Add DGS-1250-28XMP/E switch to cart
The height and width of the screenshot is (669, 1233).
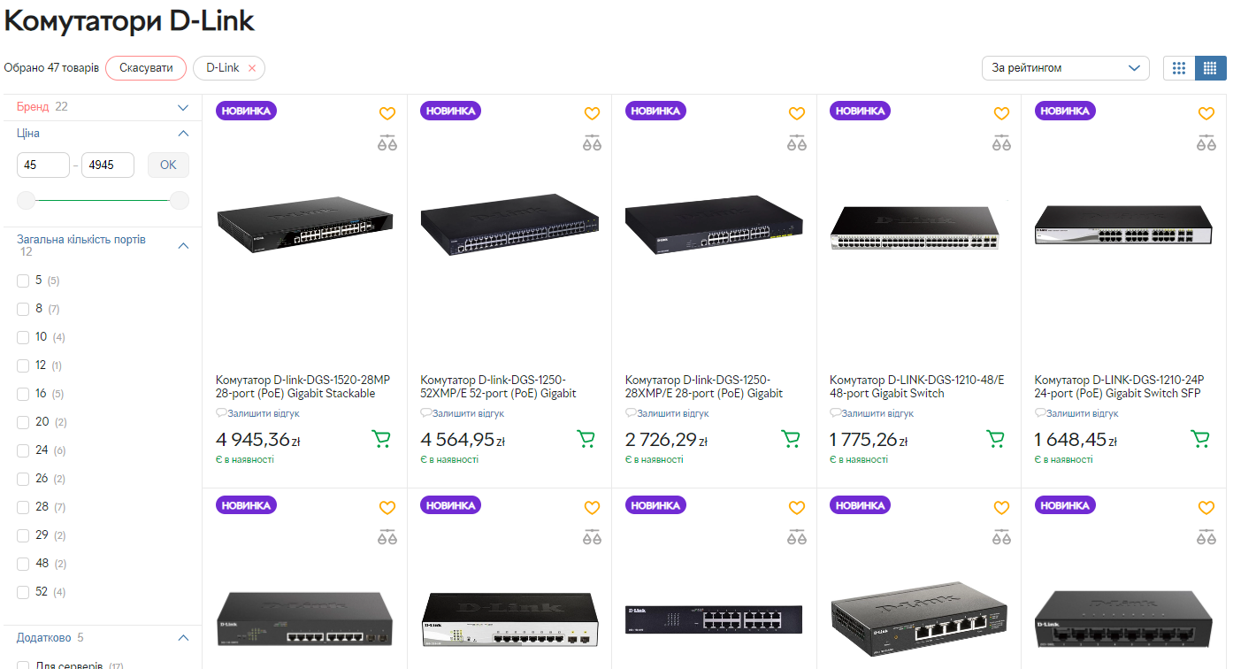click(x=791, y=438)
